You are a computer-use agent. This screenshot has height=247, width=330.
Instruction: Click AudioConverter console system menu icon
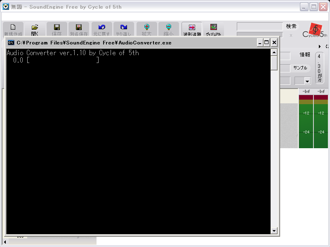click(x=11, y=43)
